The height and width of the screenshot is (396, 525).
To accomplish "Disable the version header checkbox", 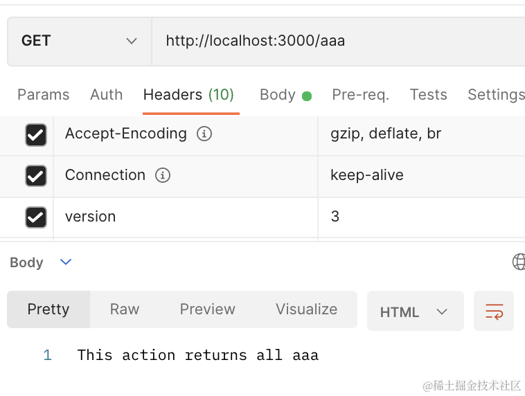I will 35,217.
